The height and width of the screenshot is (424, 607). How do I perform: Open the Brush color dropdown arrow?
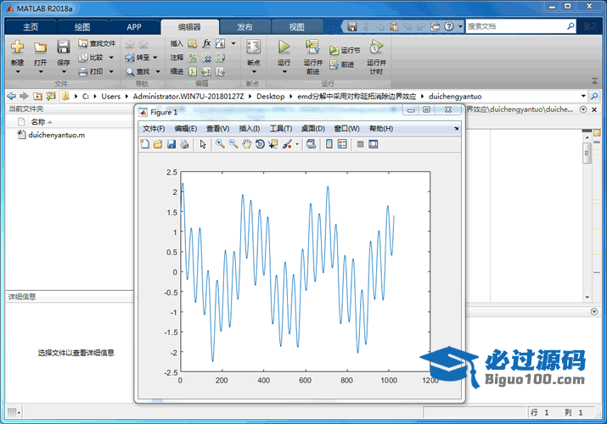coord(297,144)
